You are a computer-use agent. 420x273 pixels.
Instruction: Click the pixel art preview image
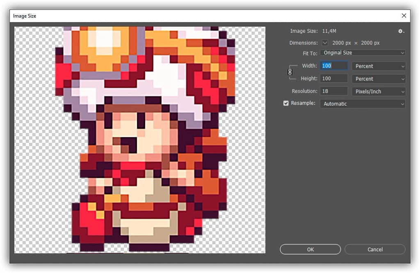[x=140, y=140]
